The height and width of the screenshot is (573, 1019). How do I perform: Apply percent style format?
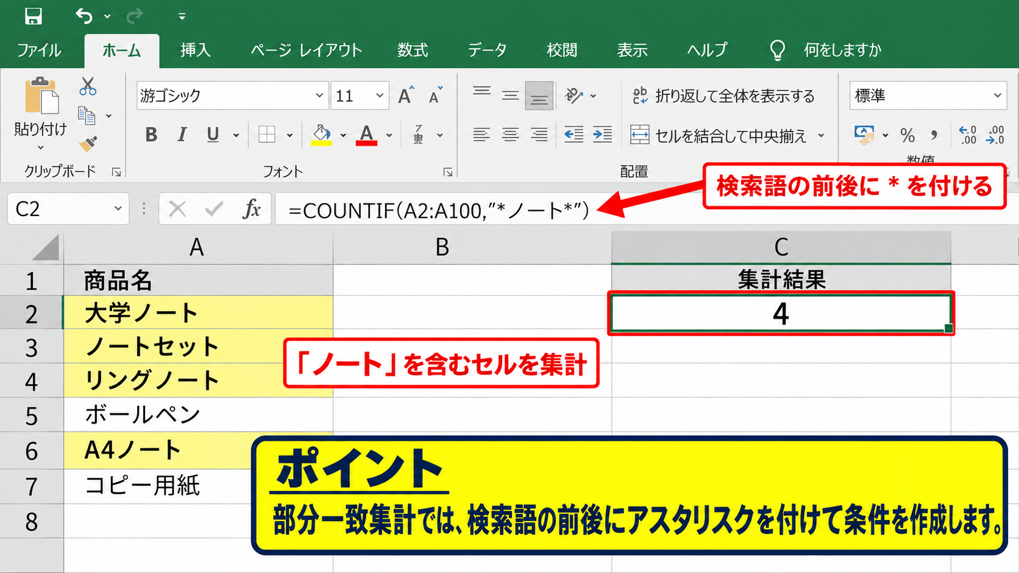tap(907, 135)
